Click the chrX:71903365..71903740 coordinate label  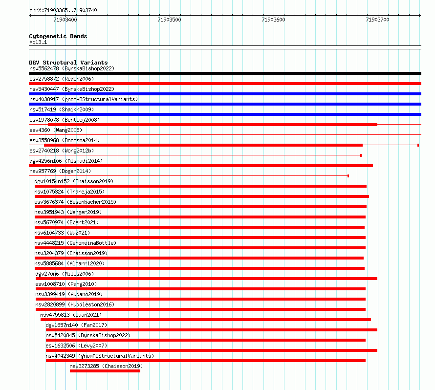[x=63, y=10]
